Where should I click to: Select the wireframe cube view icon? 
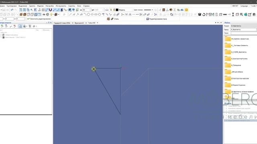click(x=29, y=14)
